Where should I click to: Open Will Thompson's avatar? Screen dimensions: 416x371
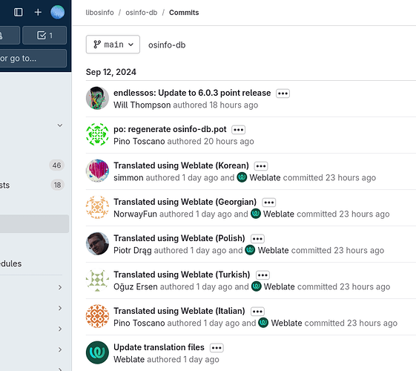click(97, 98)
